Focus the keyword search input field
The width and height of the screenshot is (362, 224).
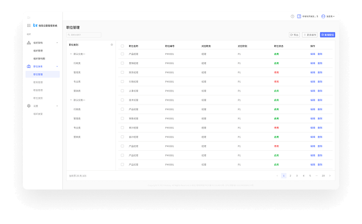pos(84,35)
